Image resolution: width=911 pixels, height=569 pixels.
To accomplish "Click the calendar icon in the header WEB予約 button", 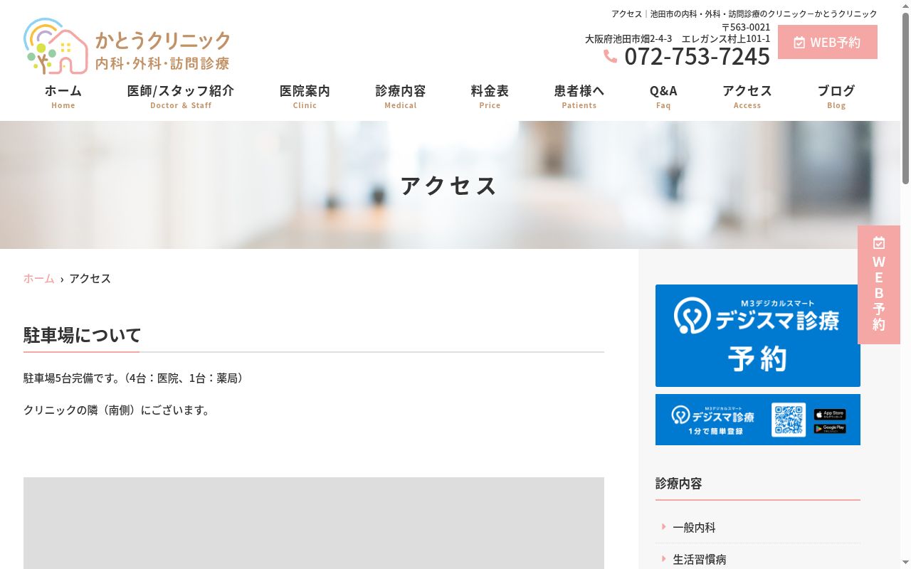I will click(799, 43).
